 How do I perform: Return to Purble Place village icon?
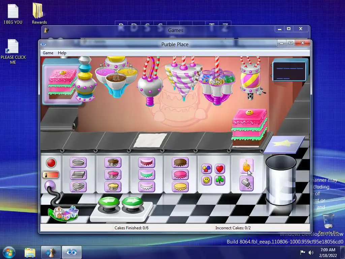click(x=63, y=213)
